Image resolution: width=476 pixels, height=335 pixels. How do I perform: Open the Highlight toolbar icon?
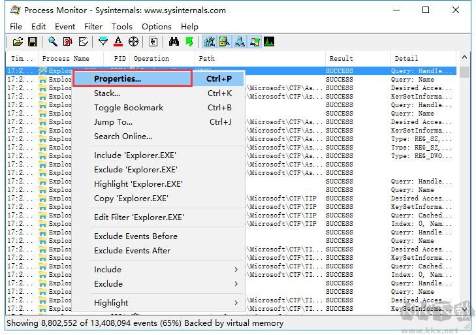(x=118, y=42)
